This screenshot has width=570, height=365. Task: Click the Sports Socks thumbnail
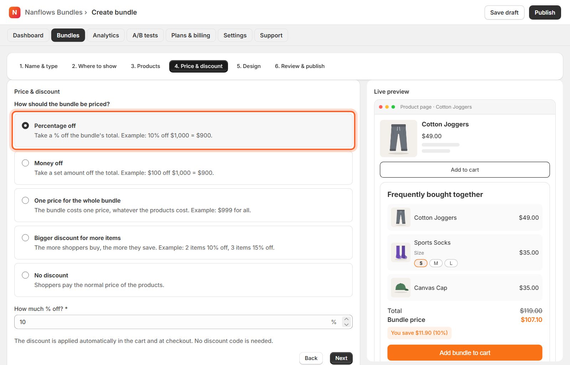pos(401,252)
